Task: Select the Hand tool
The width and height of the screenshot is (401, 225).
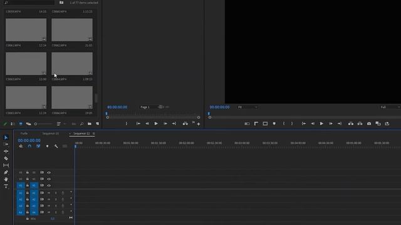Action: 6,179
